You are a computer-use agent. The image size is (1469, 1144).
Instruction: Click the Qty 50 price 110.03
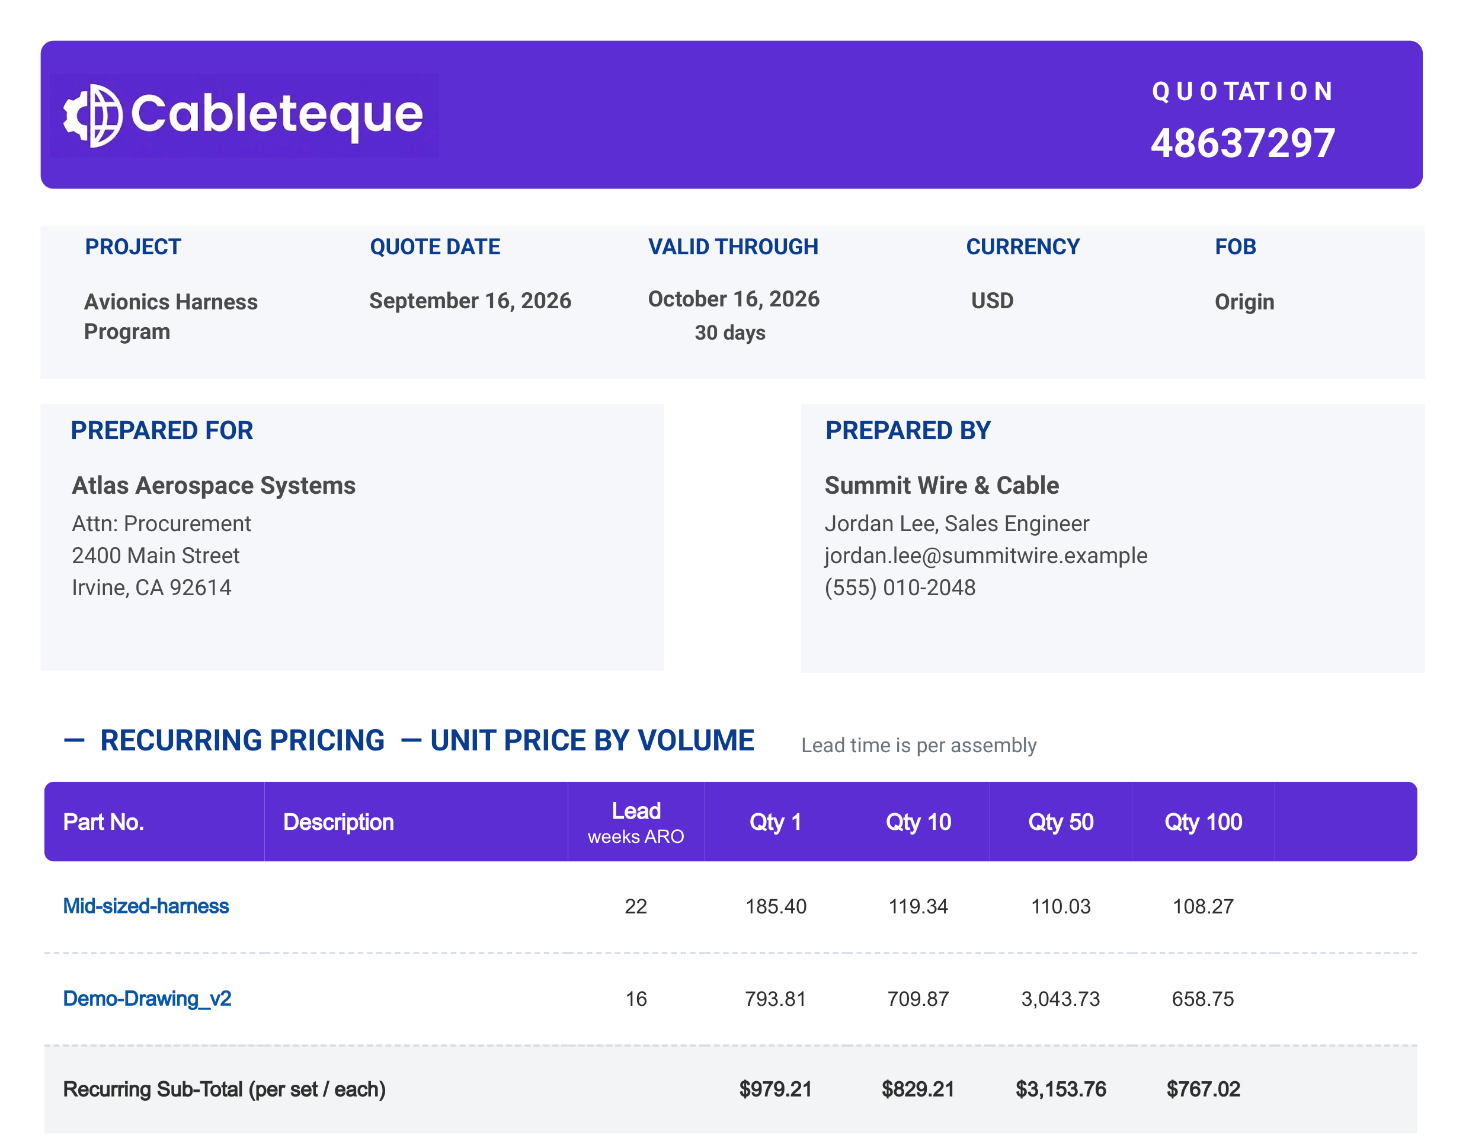point(1061,906)
